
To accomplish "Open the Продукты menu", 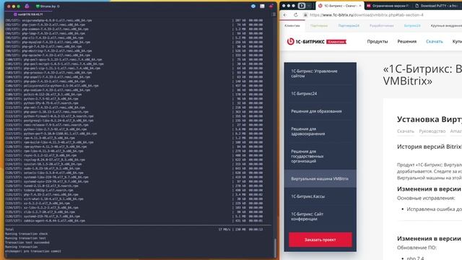I will 378,42.
